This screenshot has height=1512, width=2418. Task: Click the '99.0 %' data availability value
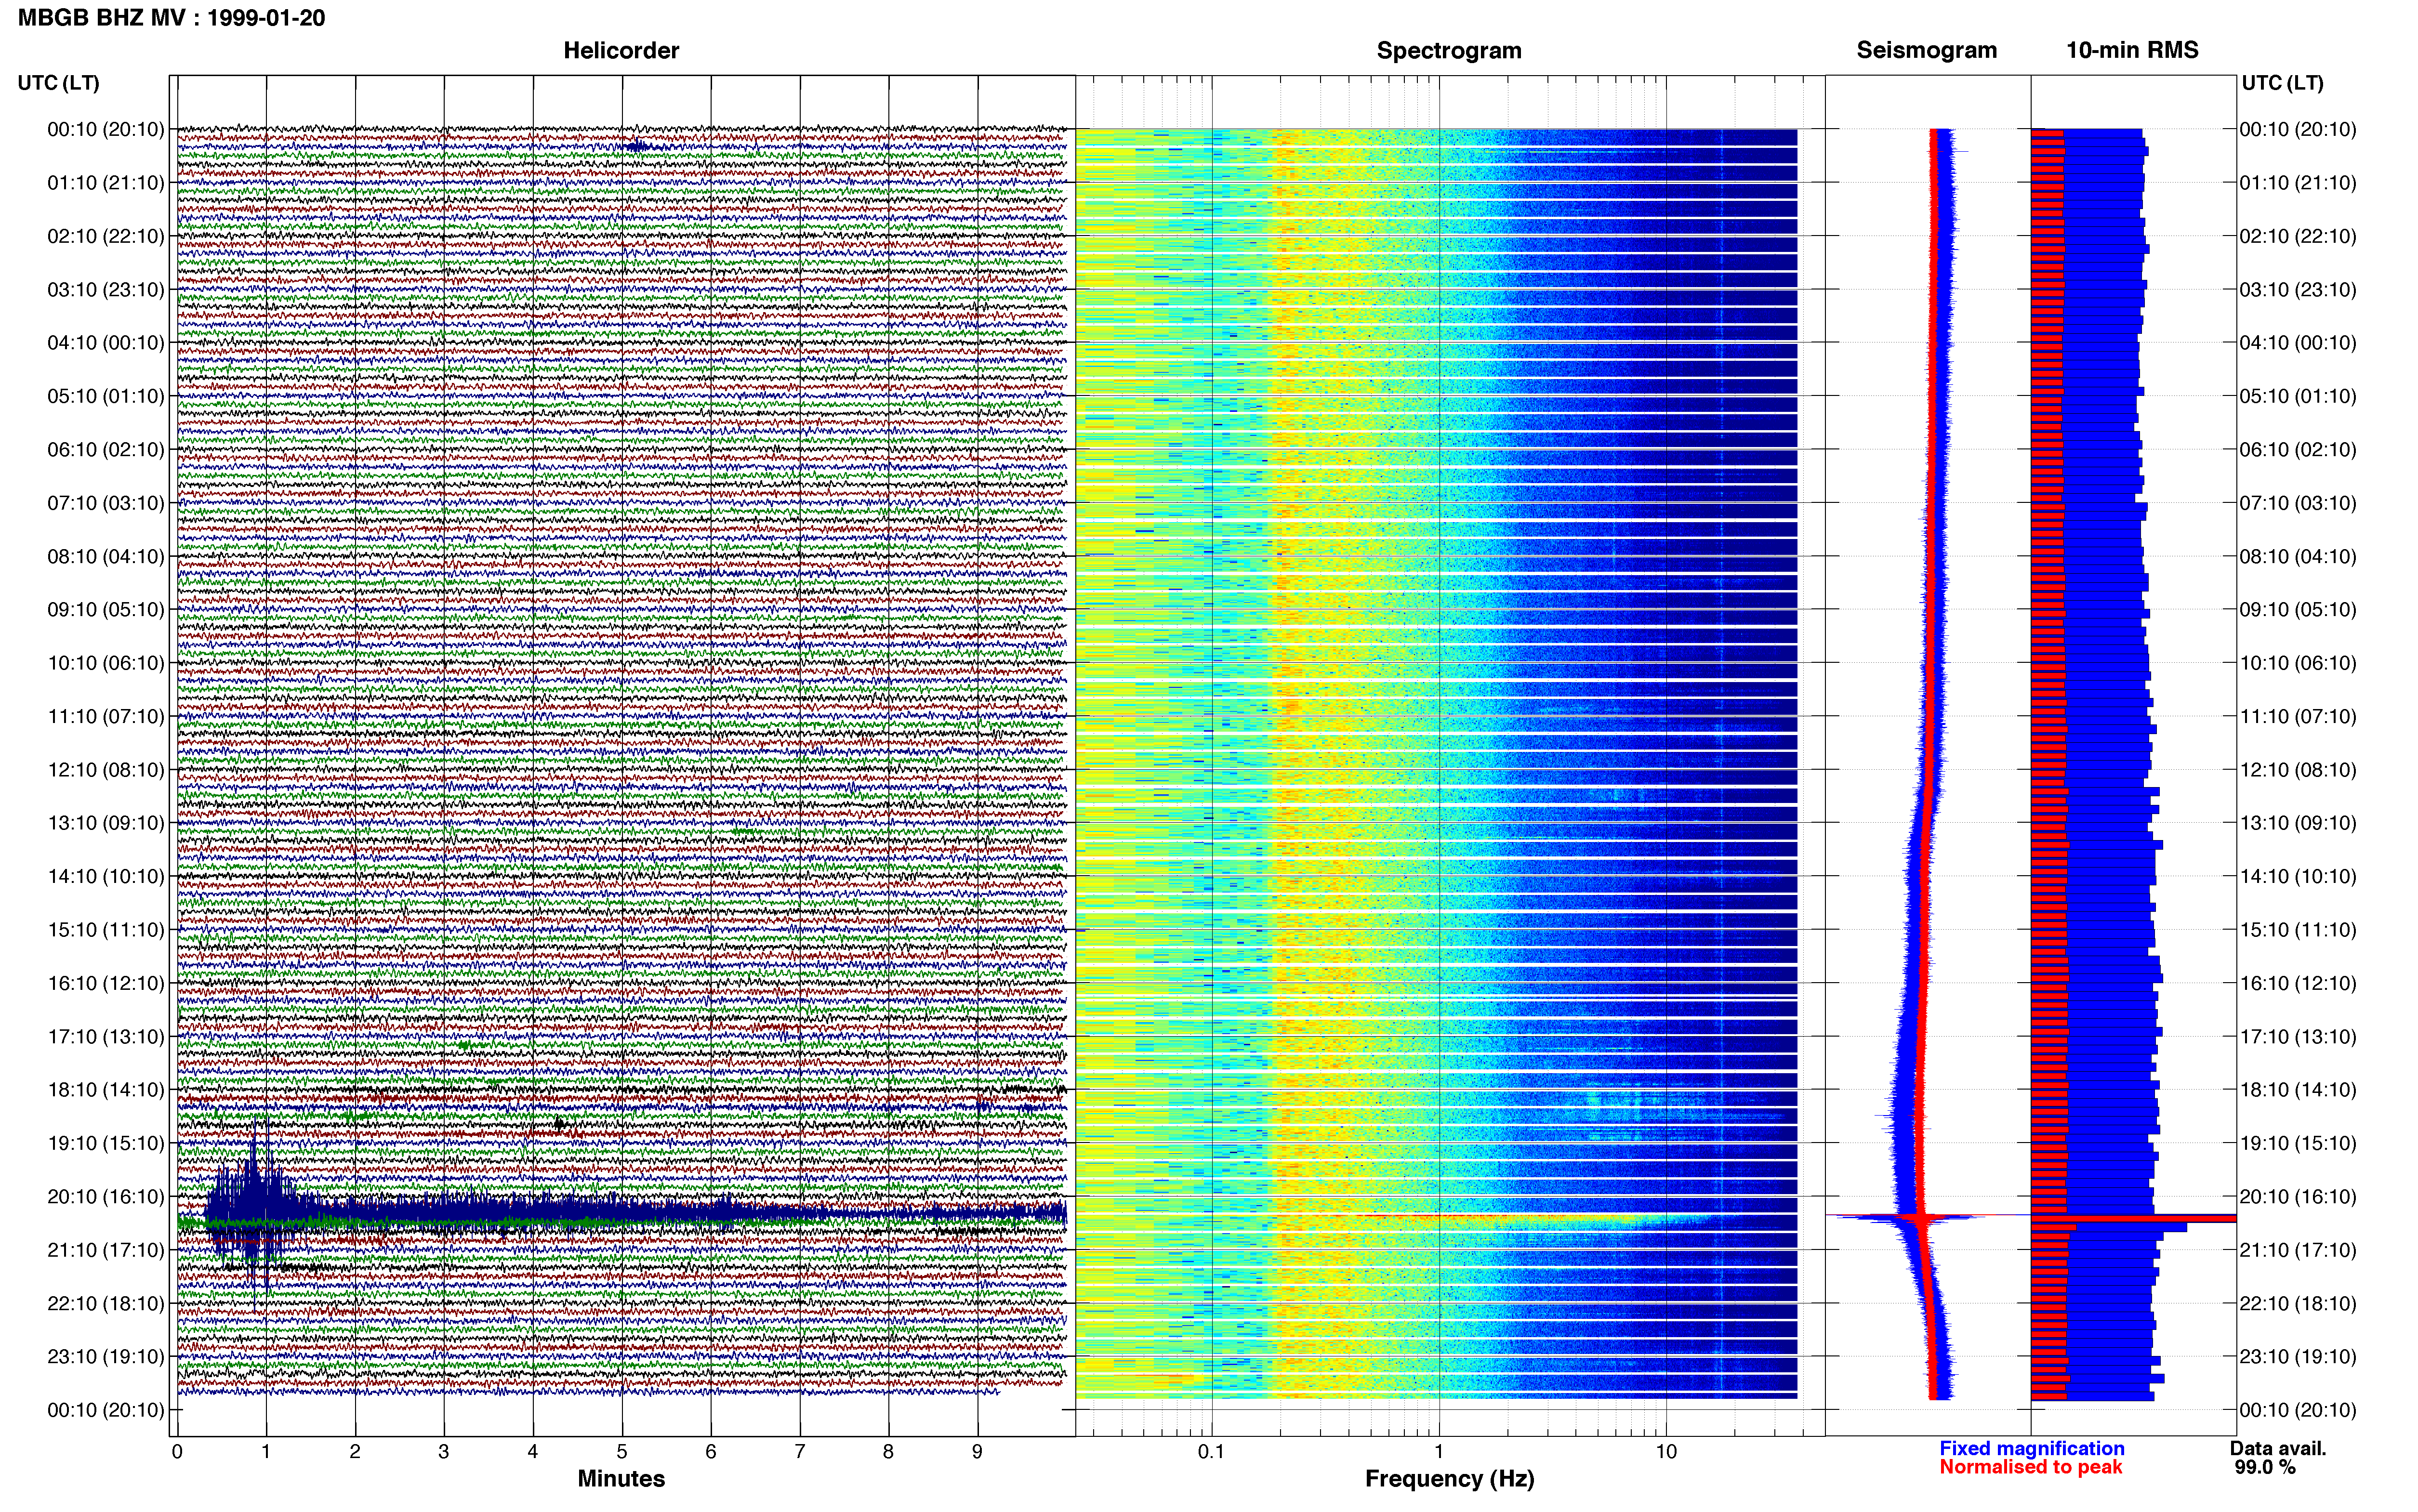[2265, 1467]
